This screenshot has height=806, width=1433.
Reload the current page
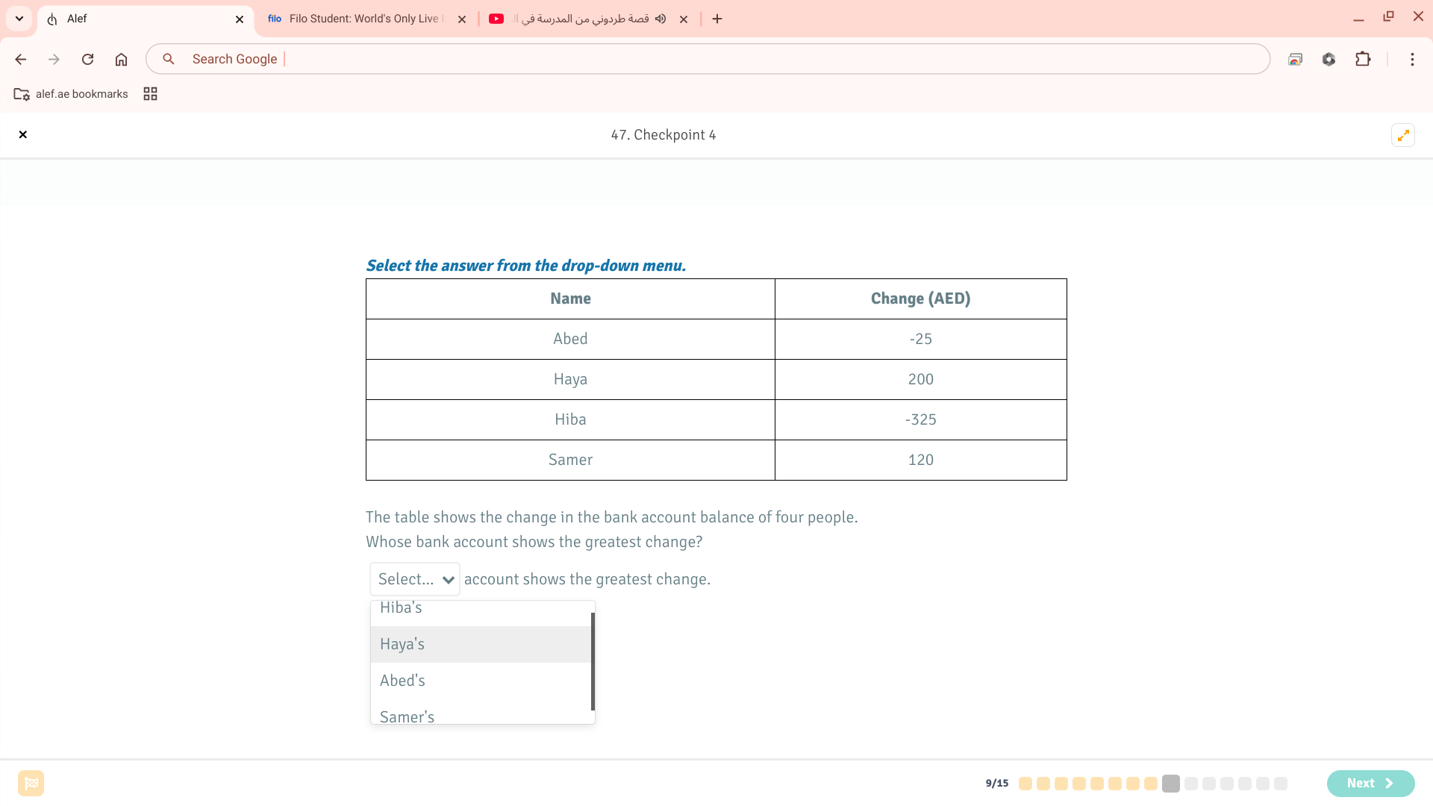87,59
